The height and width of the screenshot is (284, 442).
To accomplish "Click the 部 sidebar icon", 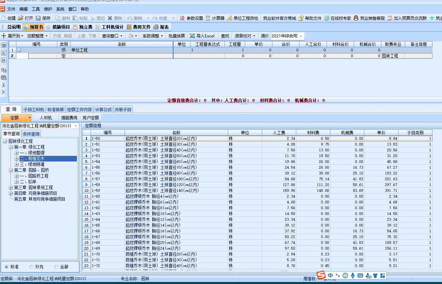I will coord(4,46).
